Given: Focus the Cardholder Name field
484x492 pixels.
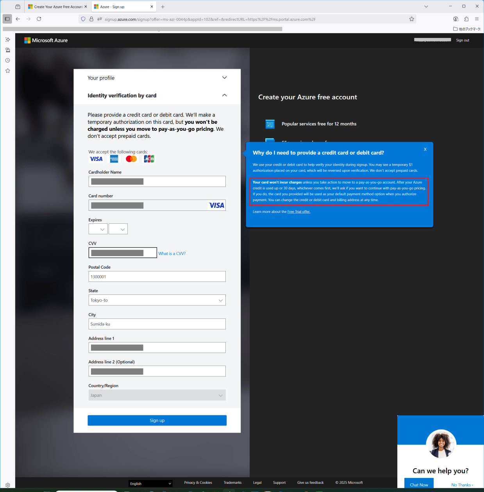Looking at the screenshot, I should 157,181.
